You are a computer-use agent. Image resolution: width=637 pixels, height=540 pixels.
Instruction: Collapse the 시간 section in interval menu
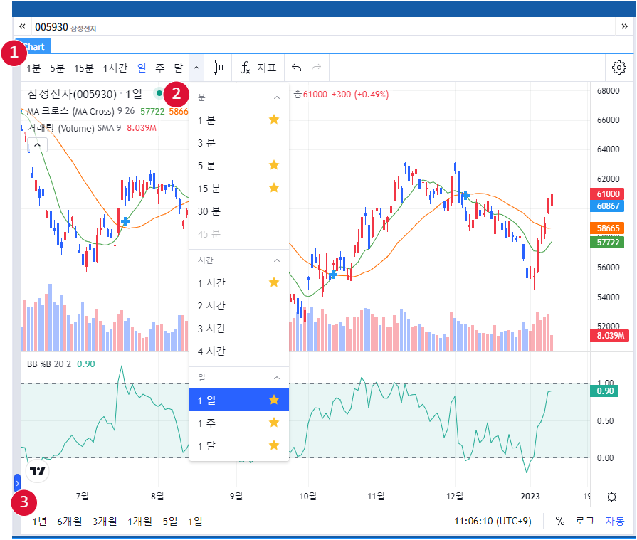point(277,260)
